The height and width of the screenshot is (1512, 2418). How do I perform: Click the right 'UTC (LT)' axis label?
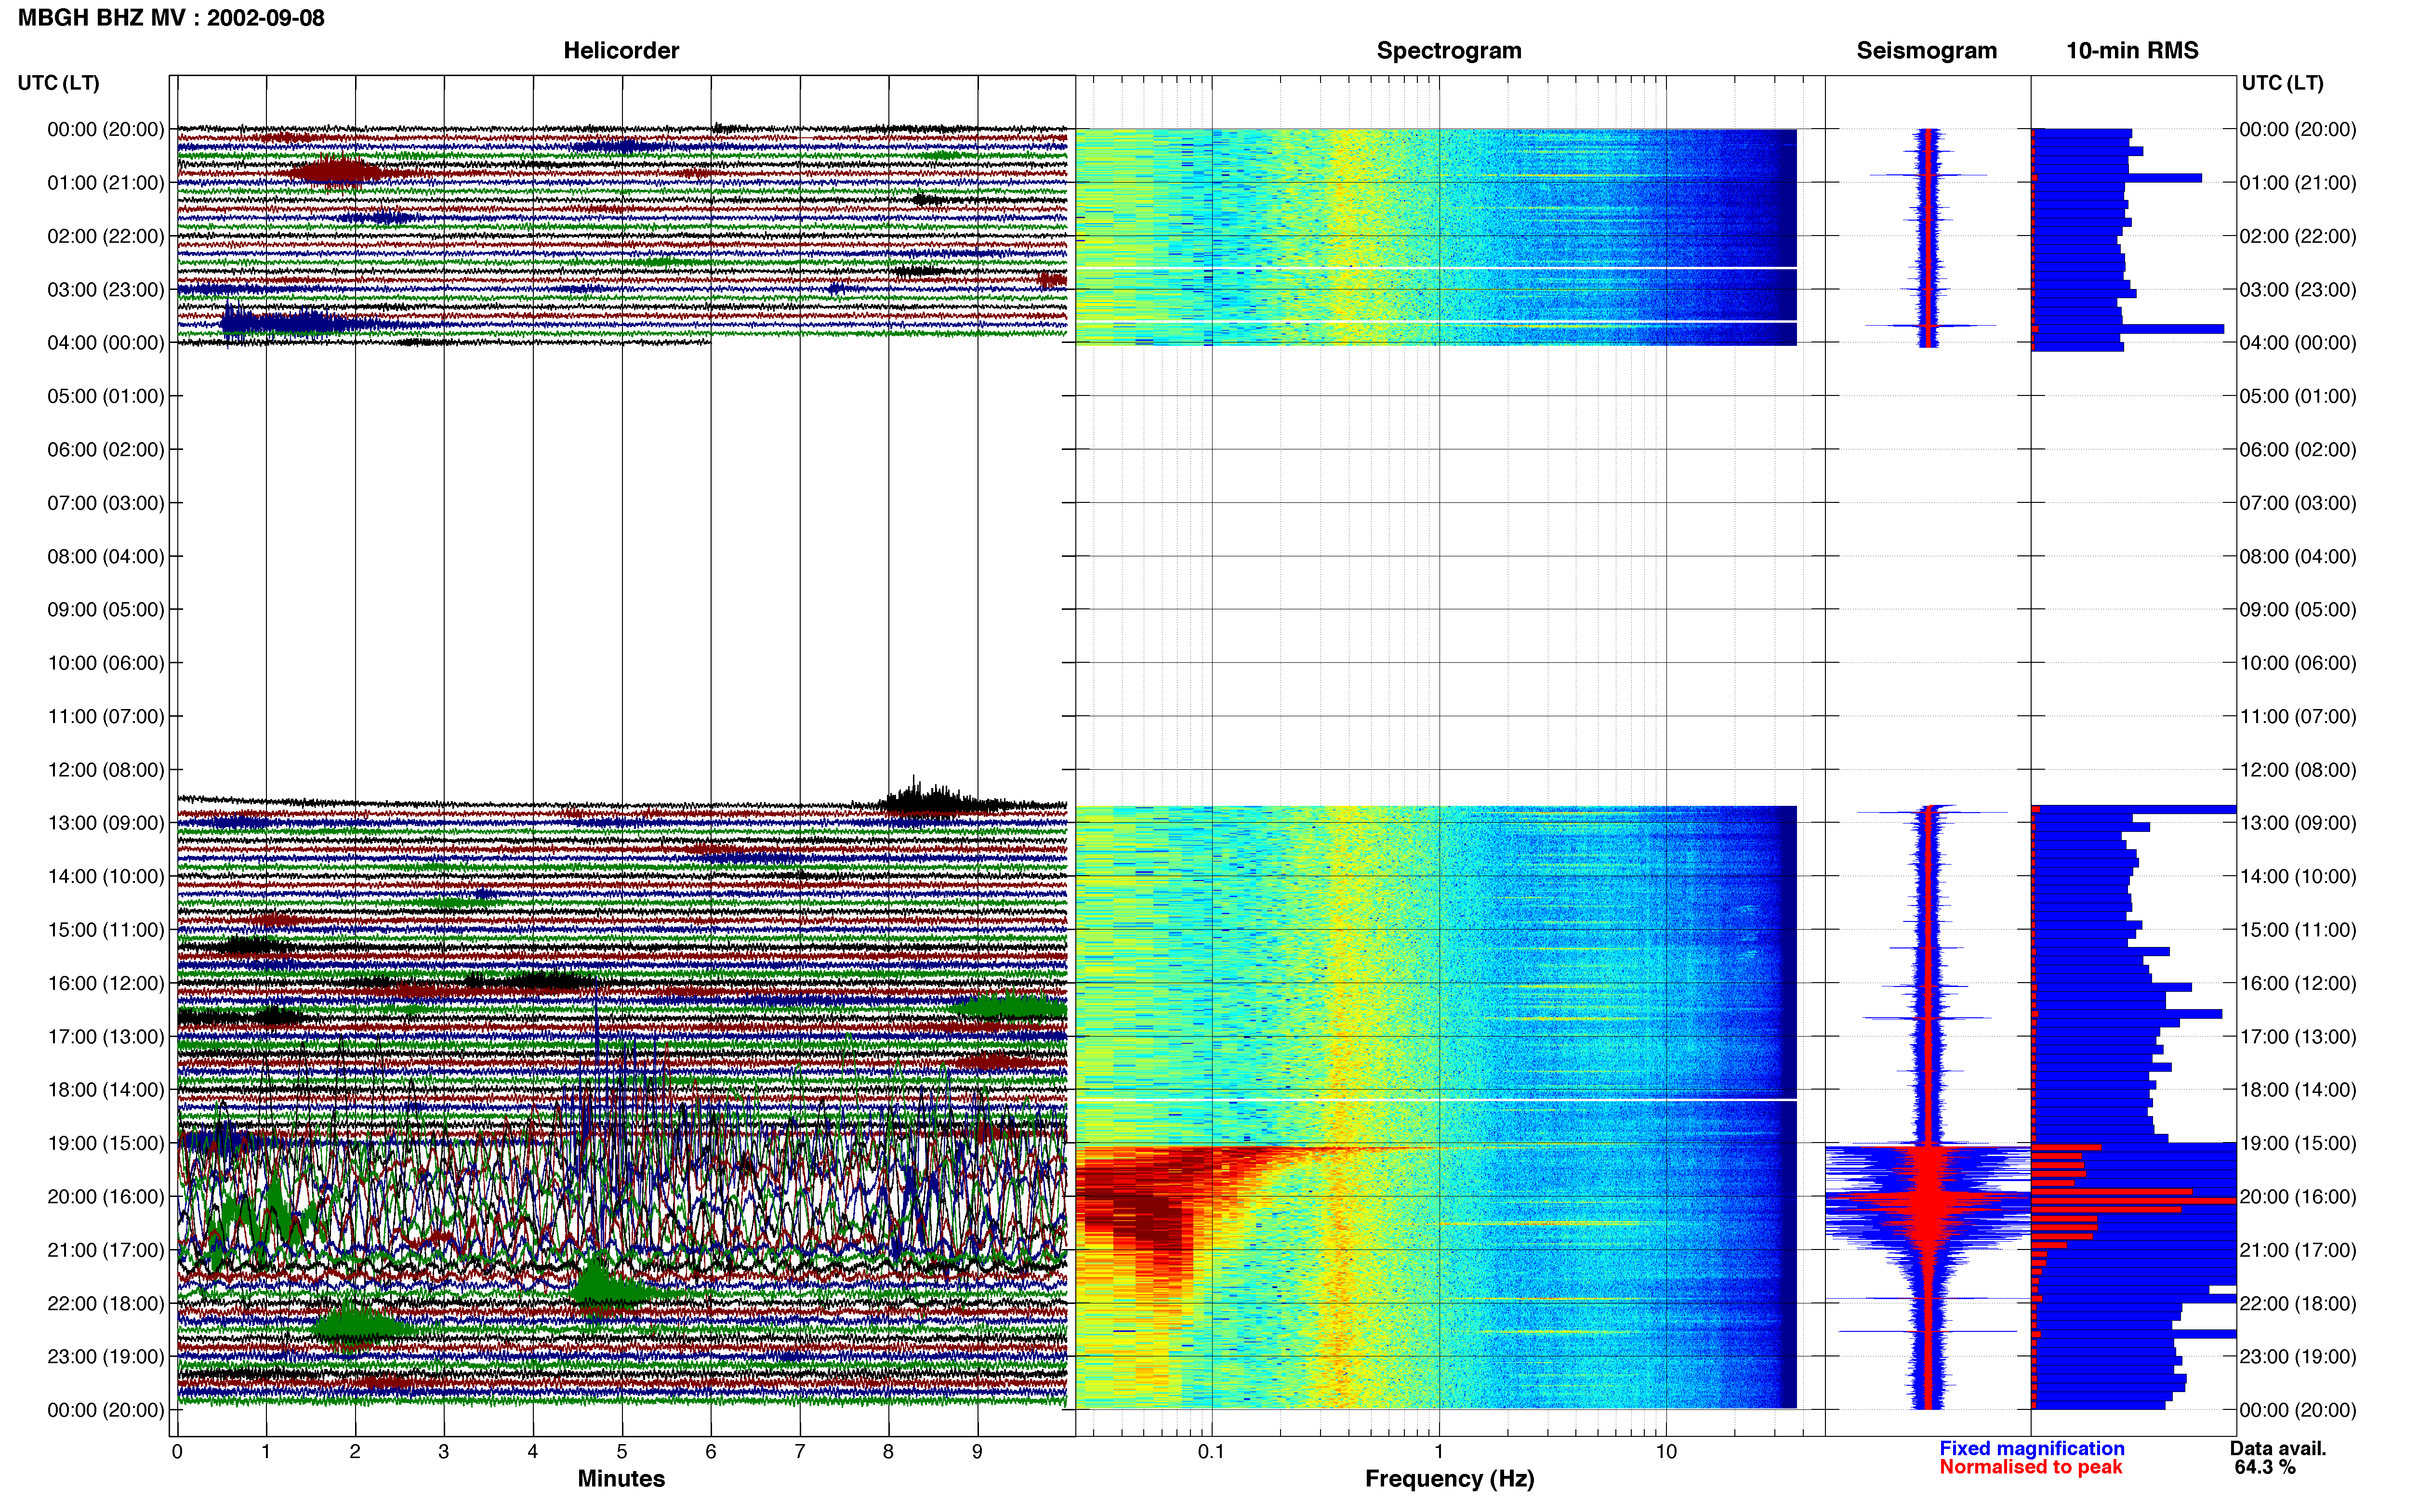click(x=2283, y=83)
